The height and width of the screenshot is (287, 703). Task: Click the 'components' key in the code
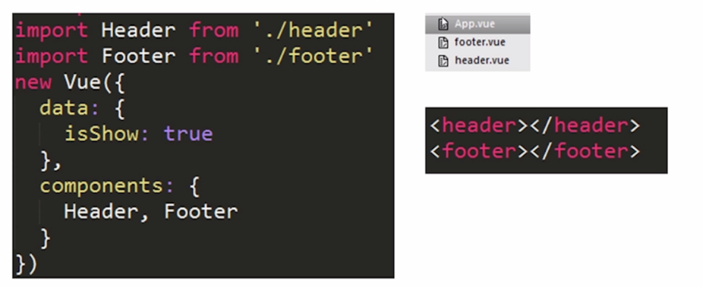(x=102, y=186)
